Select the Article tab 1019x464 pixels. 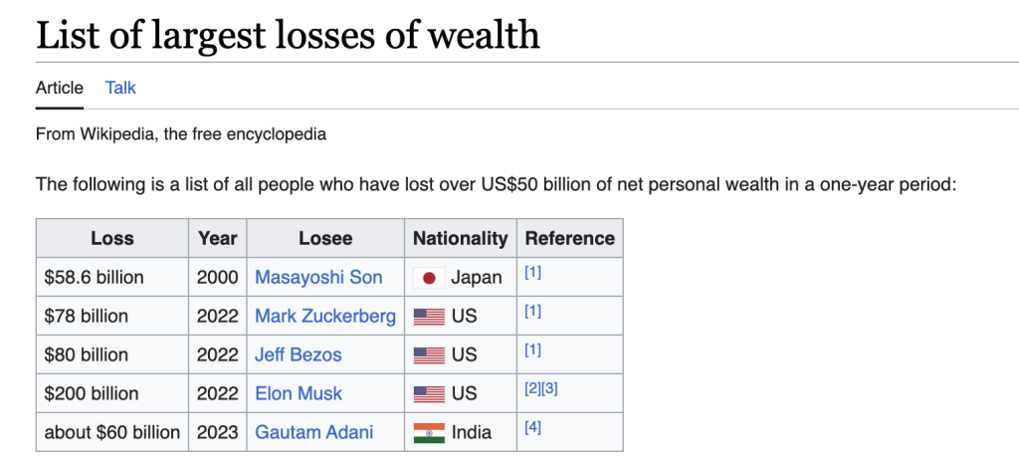pos(60,88)
